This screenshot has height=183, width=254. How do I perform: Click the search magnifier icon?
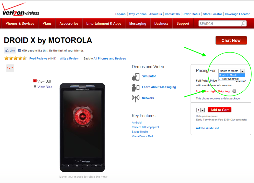(243, 24)
